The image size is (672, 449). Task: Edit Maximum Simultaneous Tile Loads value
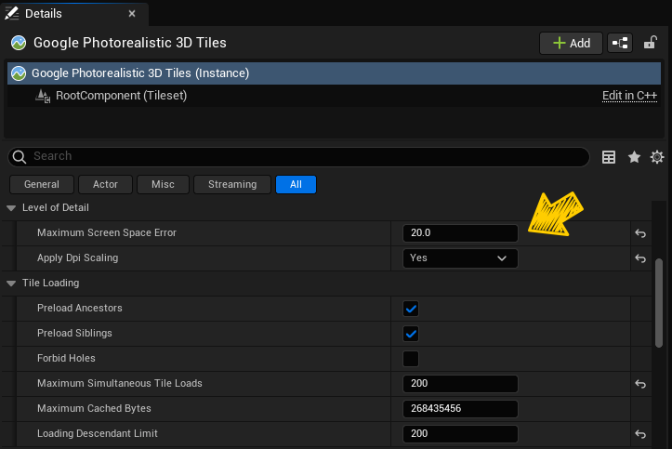460,383
